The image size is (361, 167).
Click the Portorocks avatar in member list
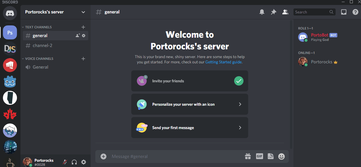pyautogui.click(x=303, y=62)
